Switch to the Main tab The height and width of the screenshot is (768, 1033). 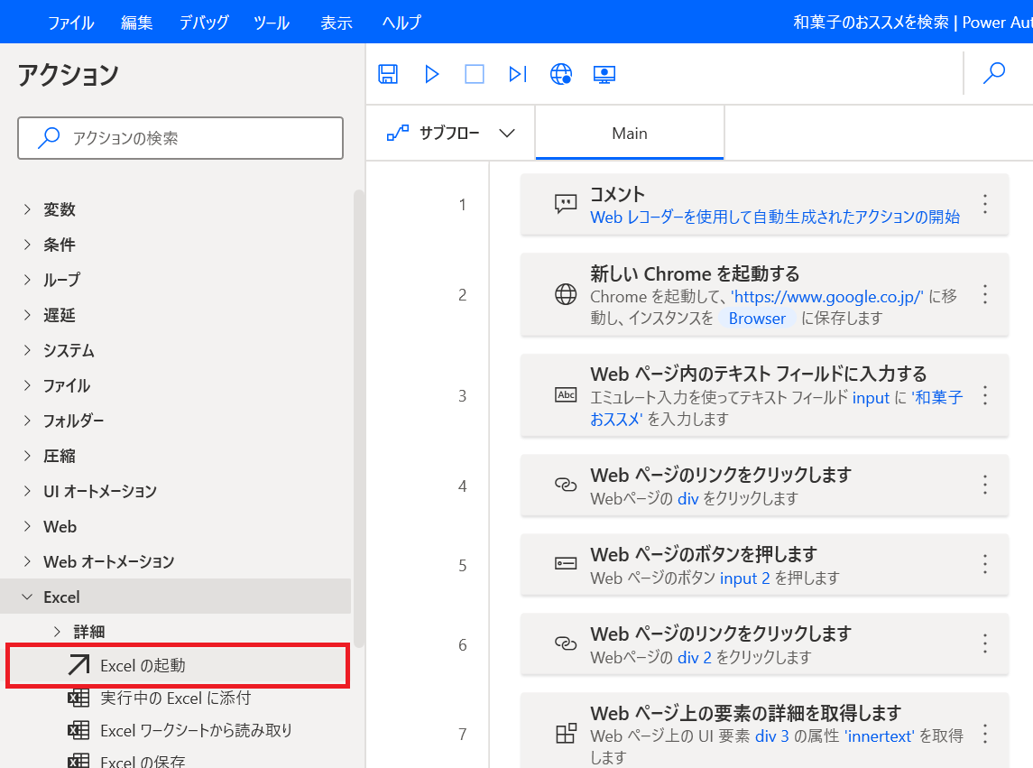pos(630,134)
